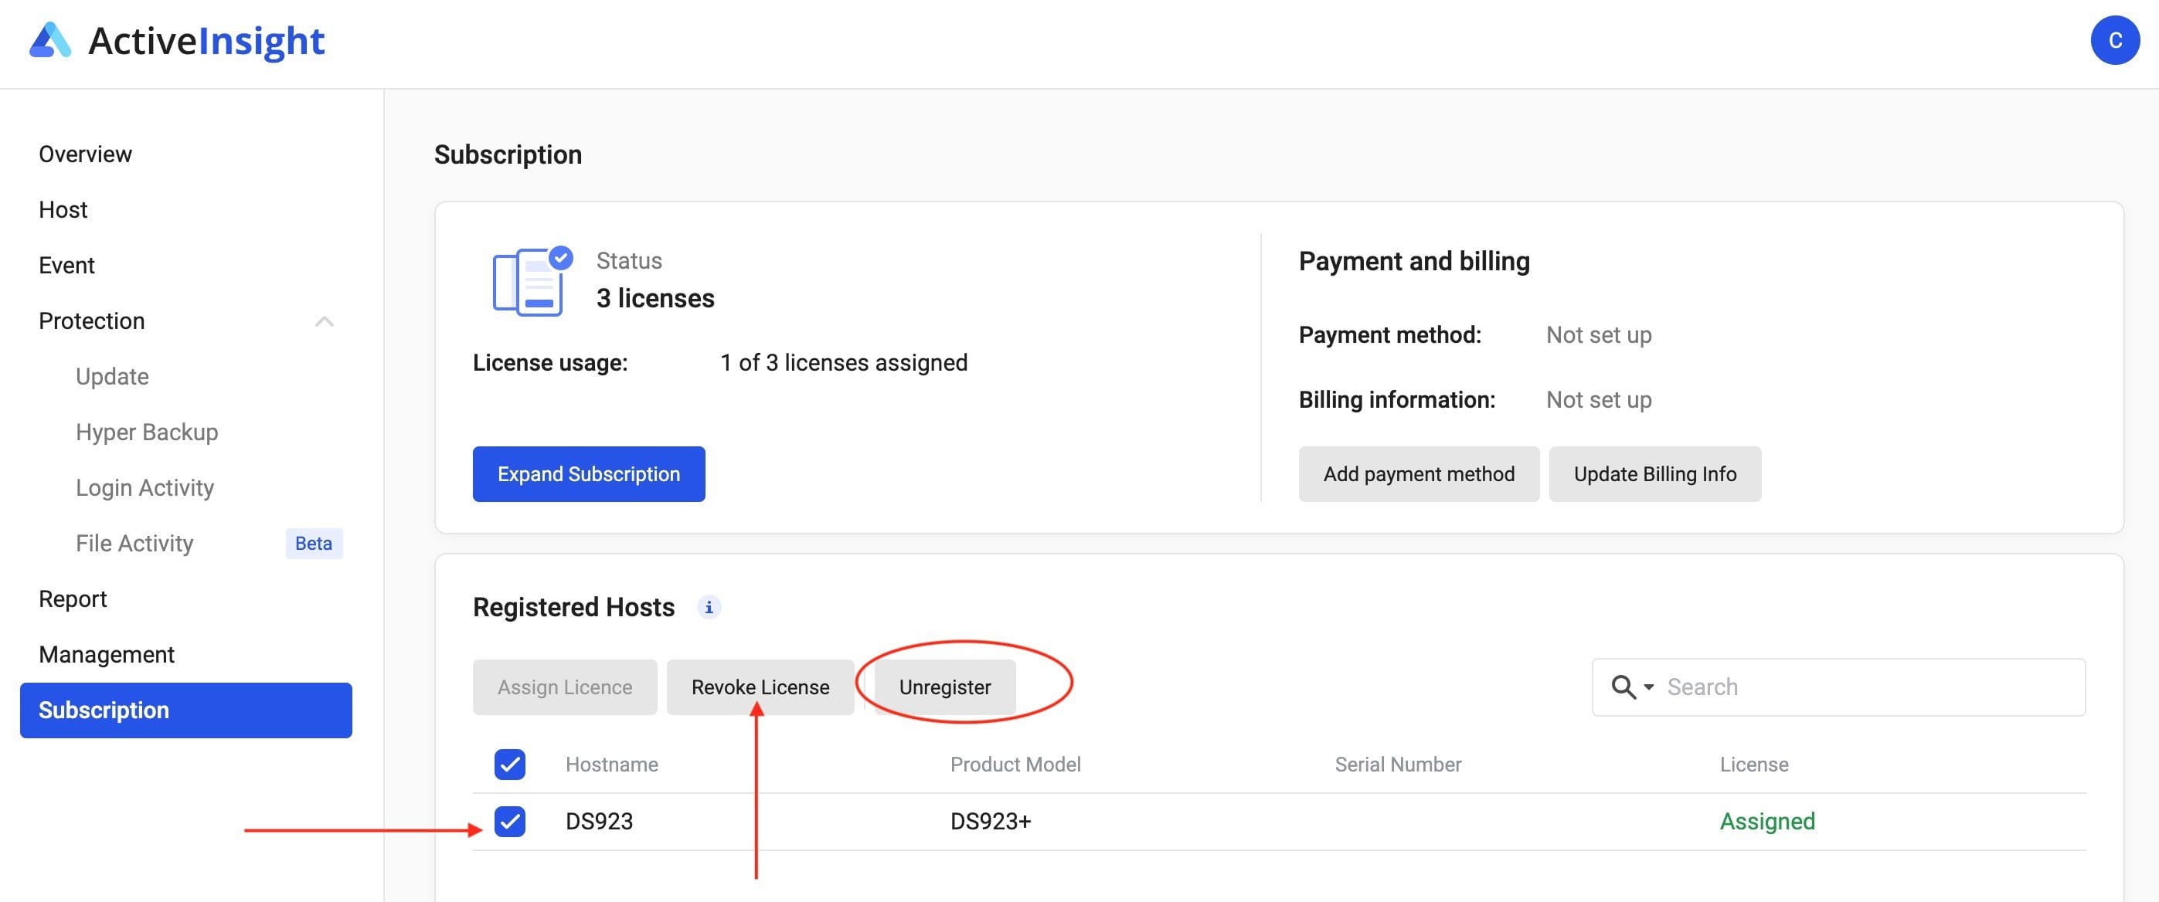This screenshot has width=2159, height=902.
Task: Click the Unregister button
Action: [x=944, y=687]
